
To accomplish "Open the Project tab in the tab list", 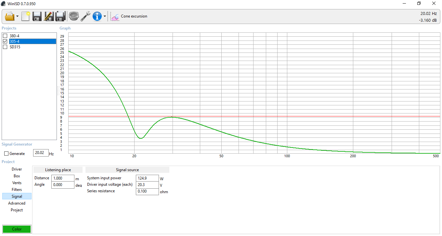I will pos(17,210).
